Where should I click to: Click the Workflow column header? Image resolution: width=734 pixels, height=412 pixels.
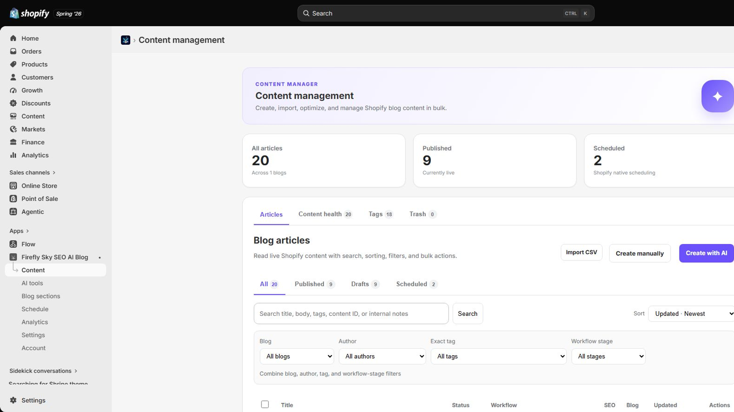pos(504,405)
